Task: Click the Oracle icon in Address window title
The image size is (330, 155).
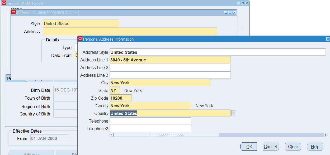Action: pyautogui.click(x=13, y=12)
